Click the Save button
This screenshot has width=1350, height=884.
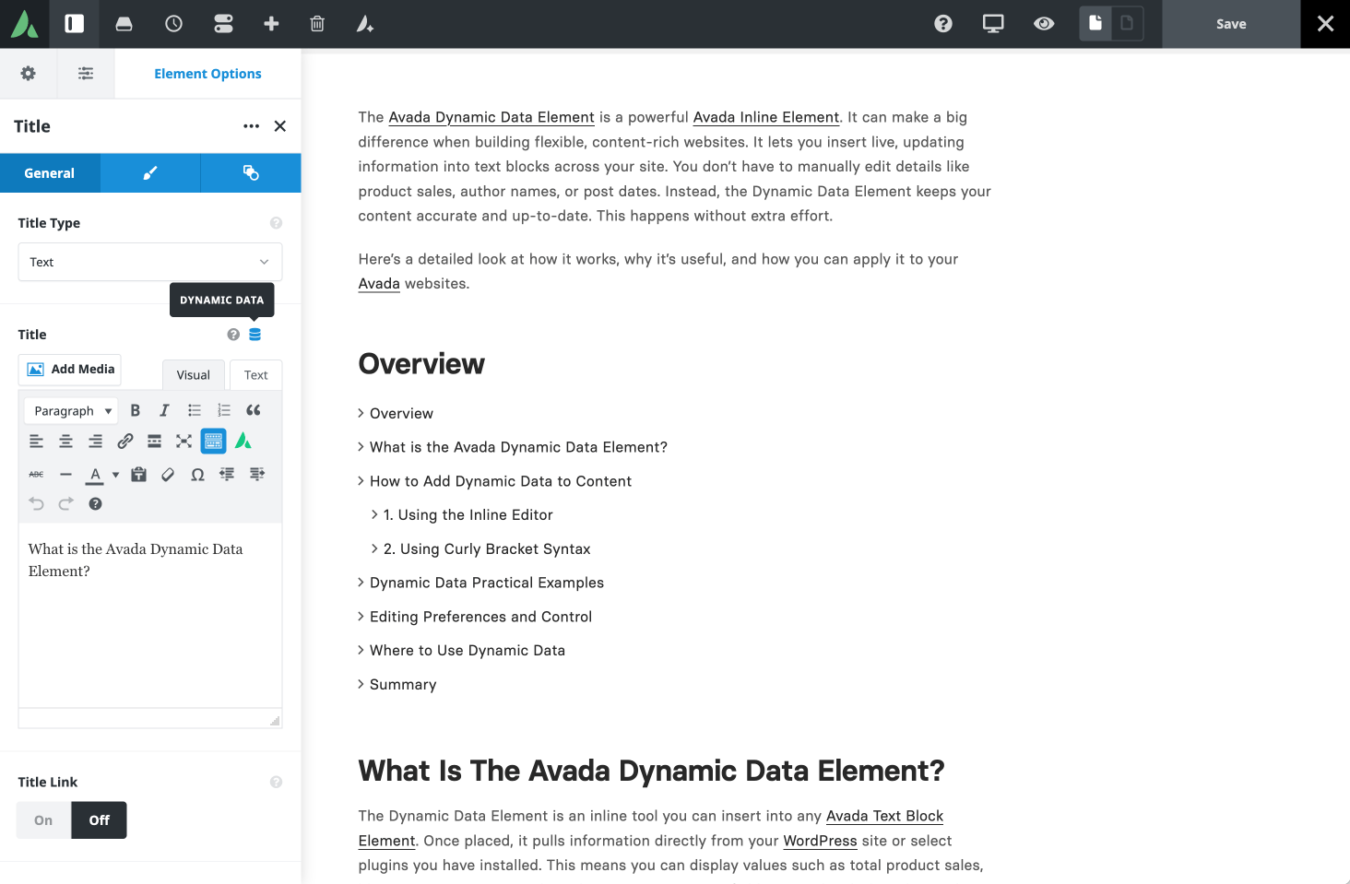coord(1230,24)
